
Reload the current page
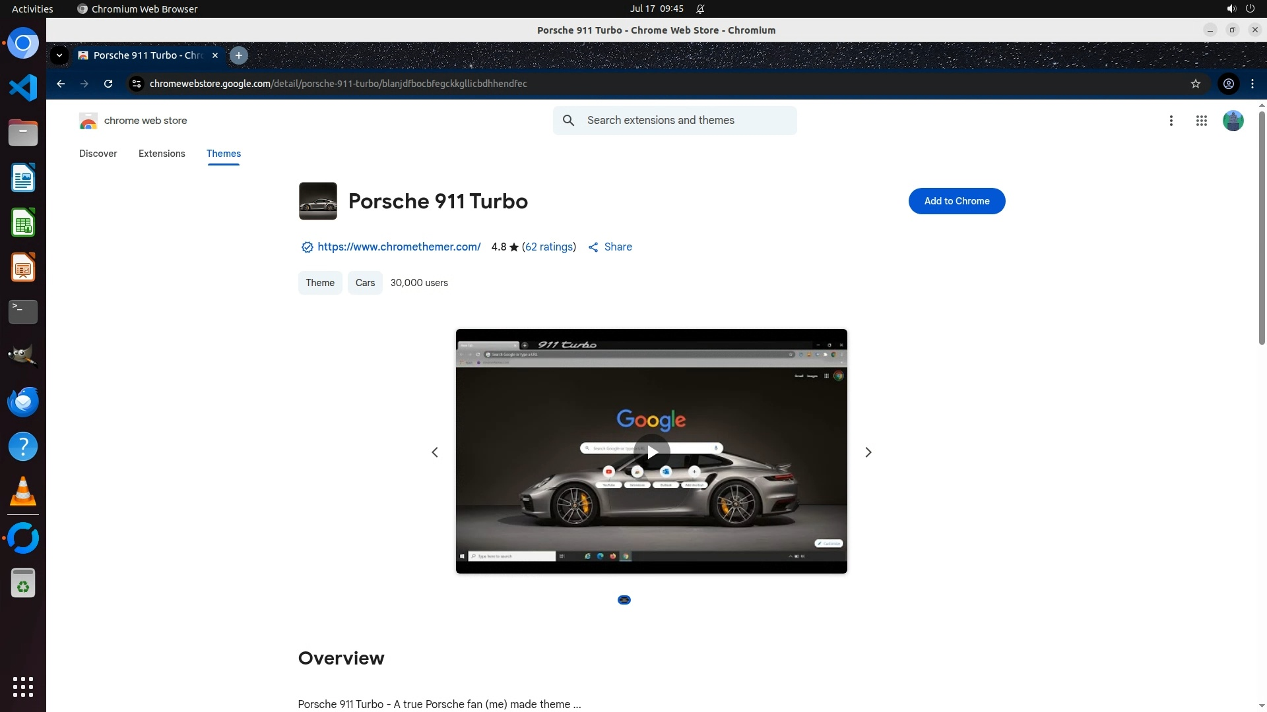[108, 84]
